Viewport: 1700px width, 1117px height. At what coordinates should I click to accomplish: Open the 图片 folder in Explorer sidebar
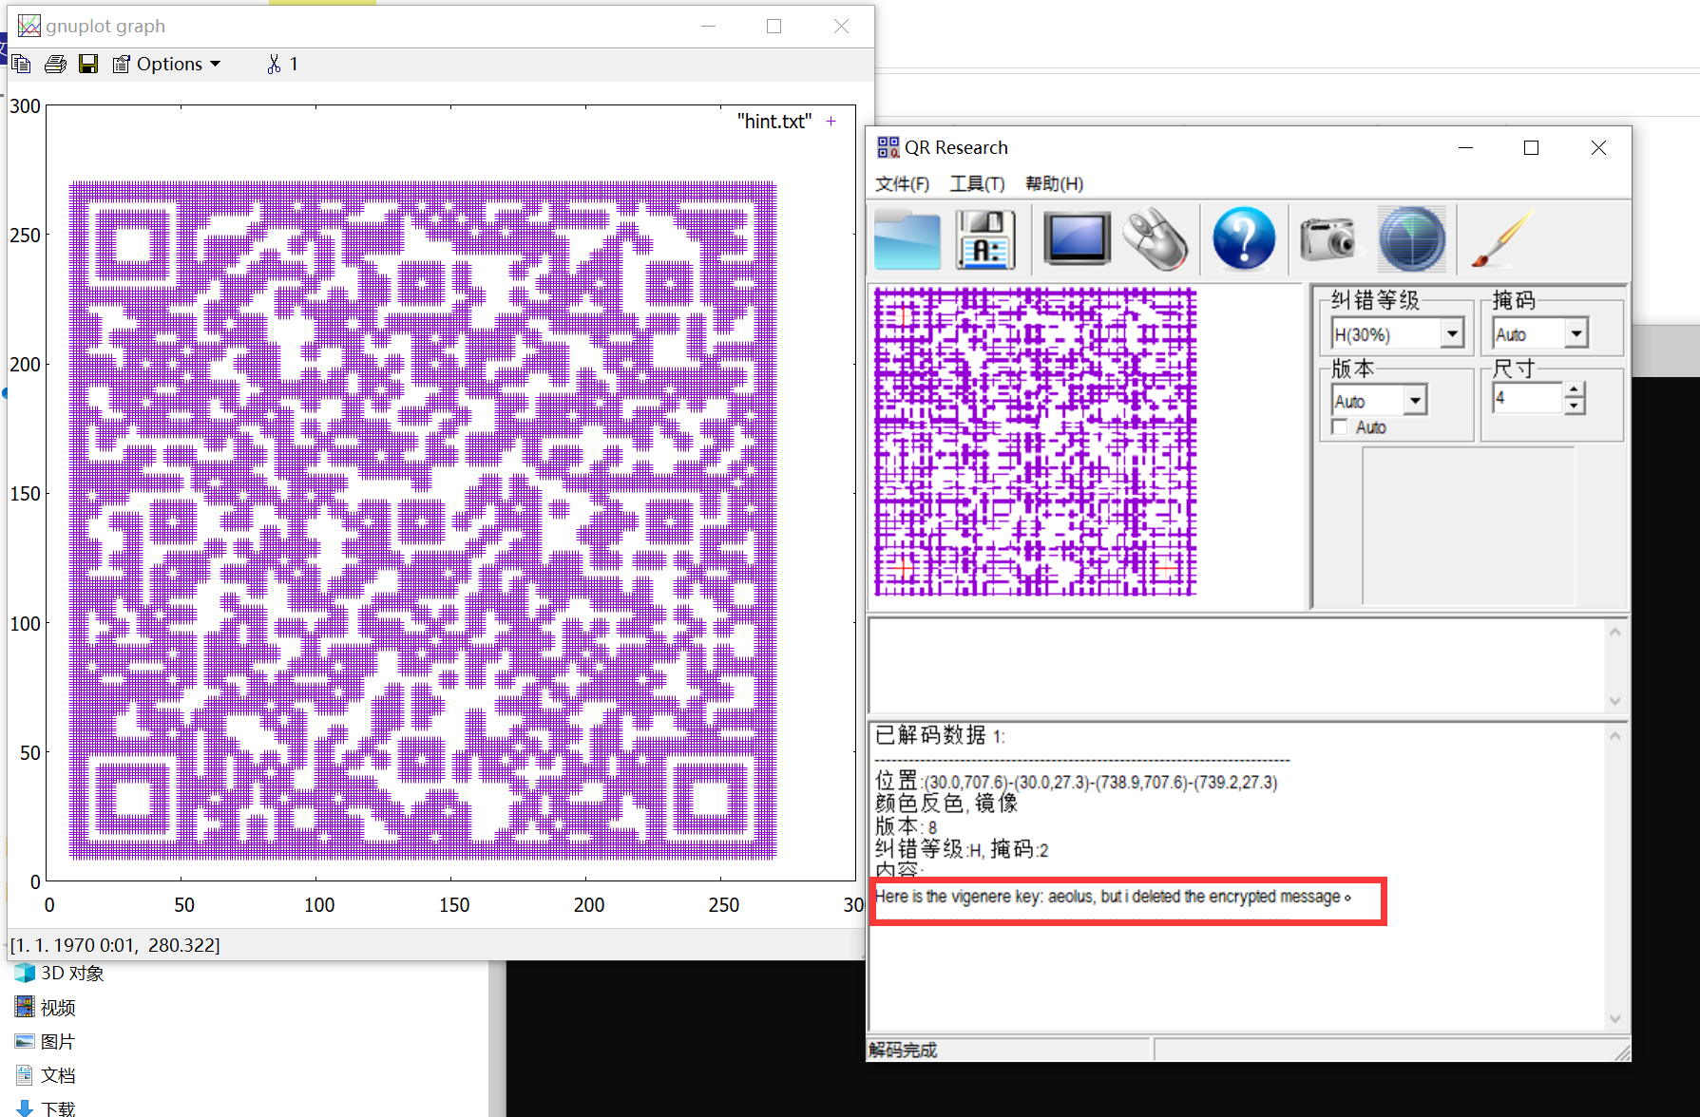45,1042
